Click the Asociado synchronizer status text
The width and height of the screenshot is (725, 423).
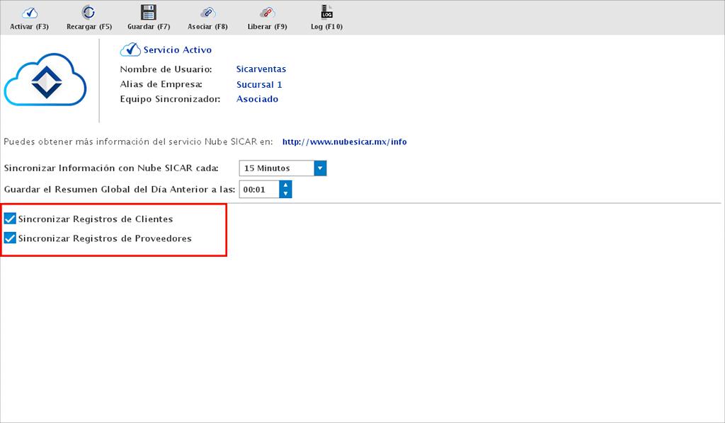tap(257, 99)
